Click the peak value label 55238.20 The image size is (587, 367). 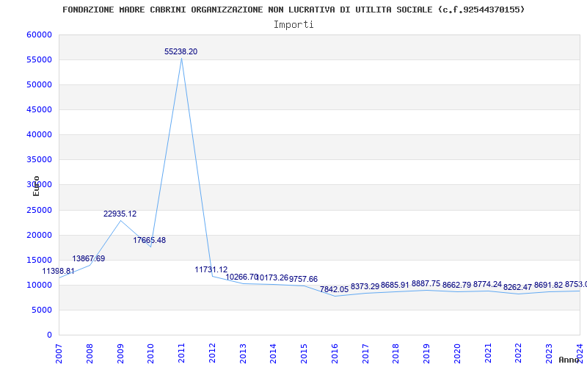tap(181, 51)
